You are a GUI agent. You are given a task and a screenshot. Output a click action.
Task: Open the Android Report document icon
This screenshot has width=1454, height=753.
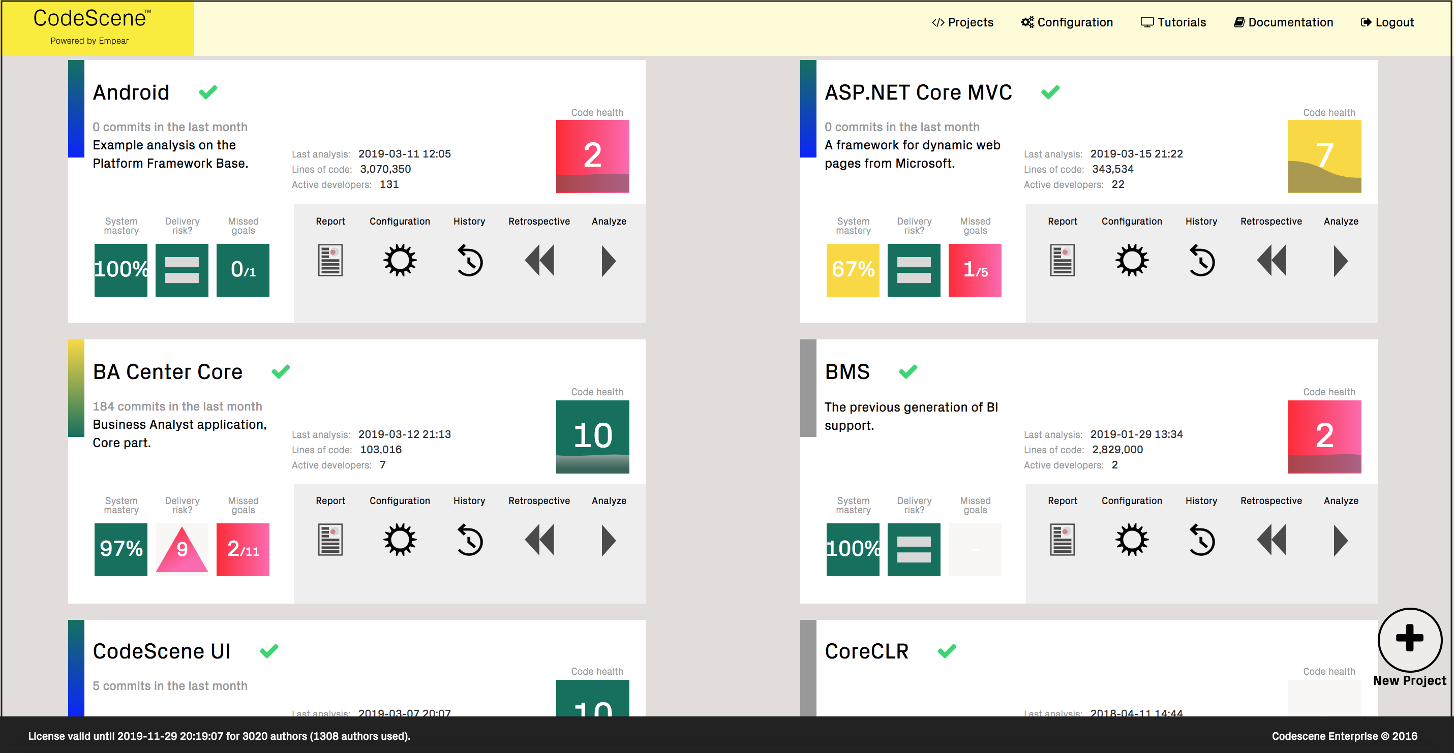pyautogui.click(x=330, y=260)
